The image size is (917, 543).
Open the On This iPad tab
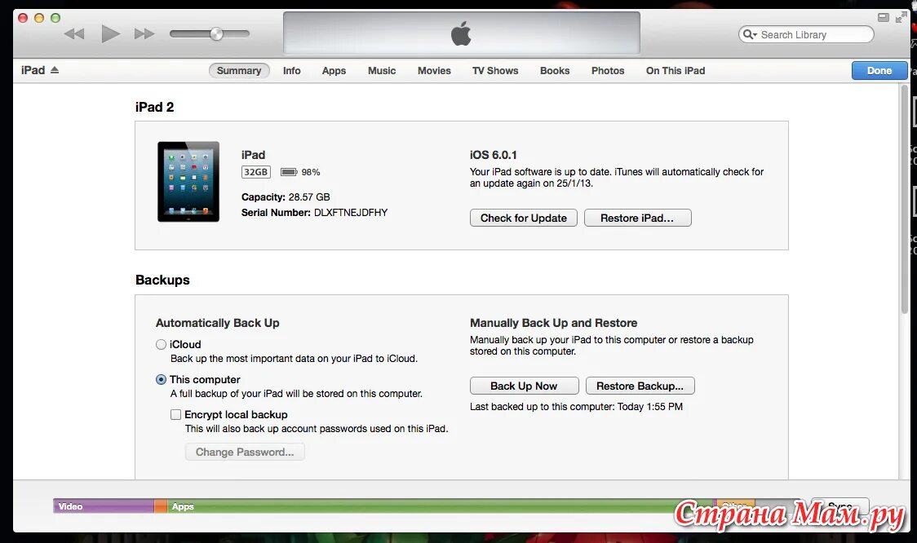676,71
